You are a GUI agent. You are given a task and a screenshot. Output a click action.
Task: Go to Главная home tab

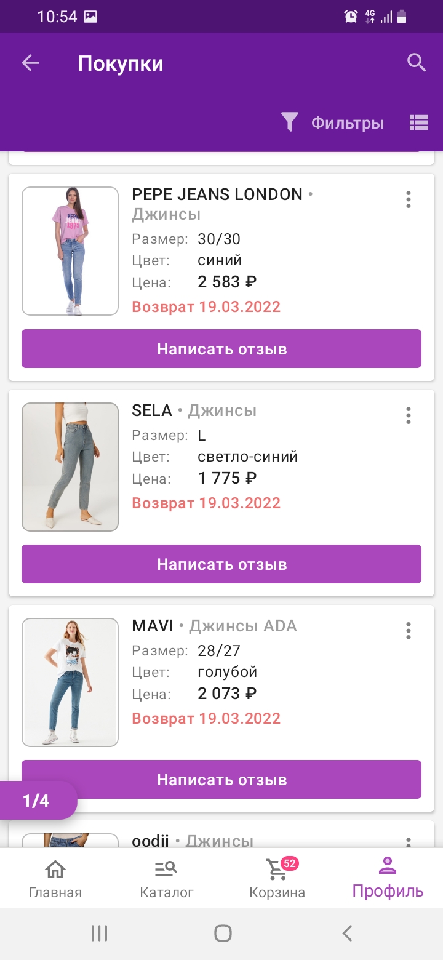(55, 879)
